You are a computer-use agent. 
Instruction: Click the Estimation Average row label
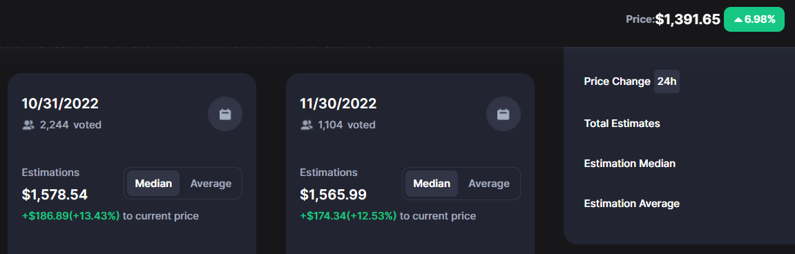pyautogui.click(x=632, y=204)
